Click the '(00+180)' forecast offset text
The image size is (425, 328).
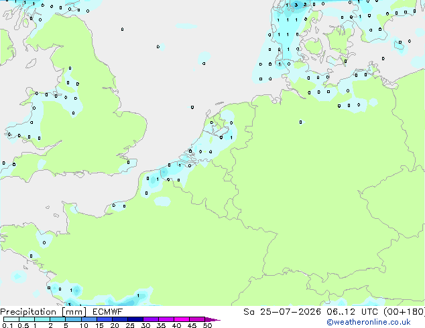coord(404,312)
